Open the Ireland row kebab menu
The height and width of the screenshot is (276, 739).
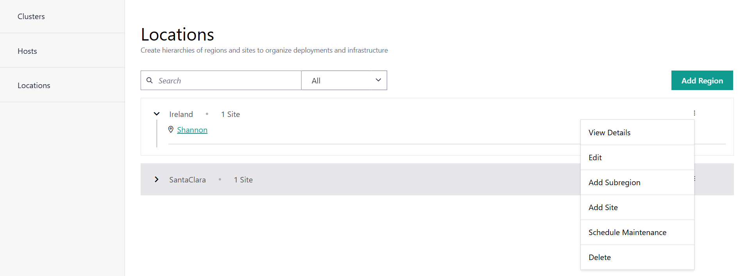(694, 113)
